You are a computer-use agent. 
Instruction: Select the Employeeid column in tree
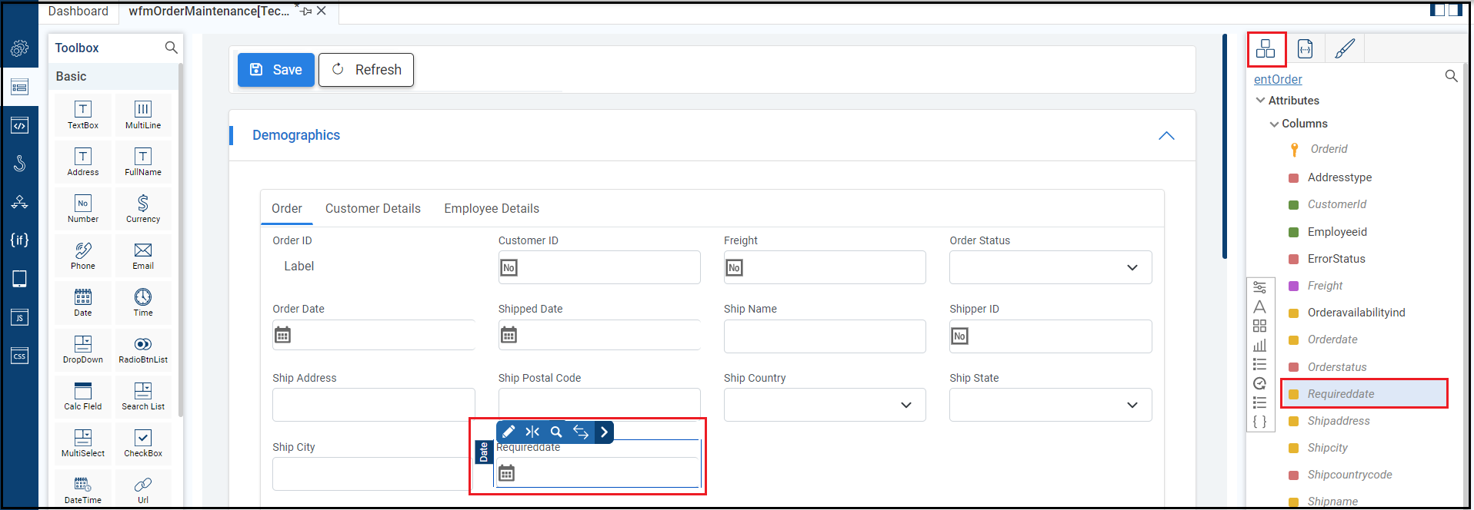point(1337,232)
